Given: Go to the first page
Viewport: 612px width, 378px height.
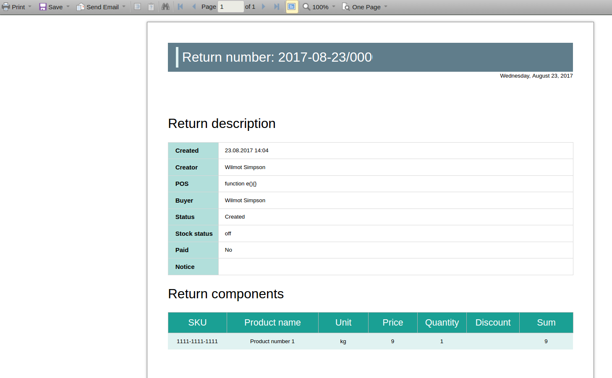Looking at the screenshot, I should (x=180, y=7).
